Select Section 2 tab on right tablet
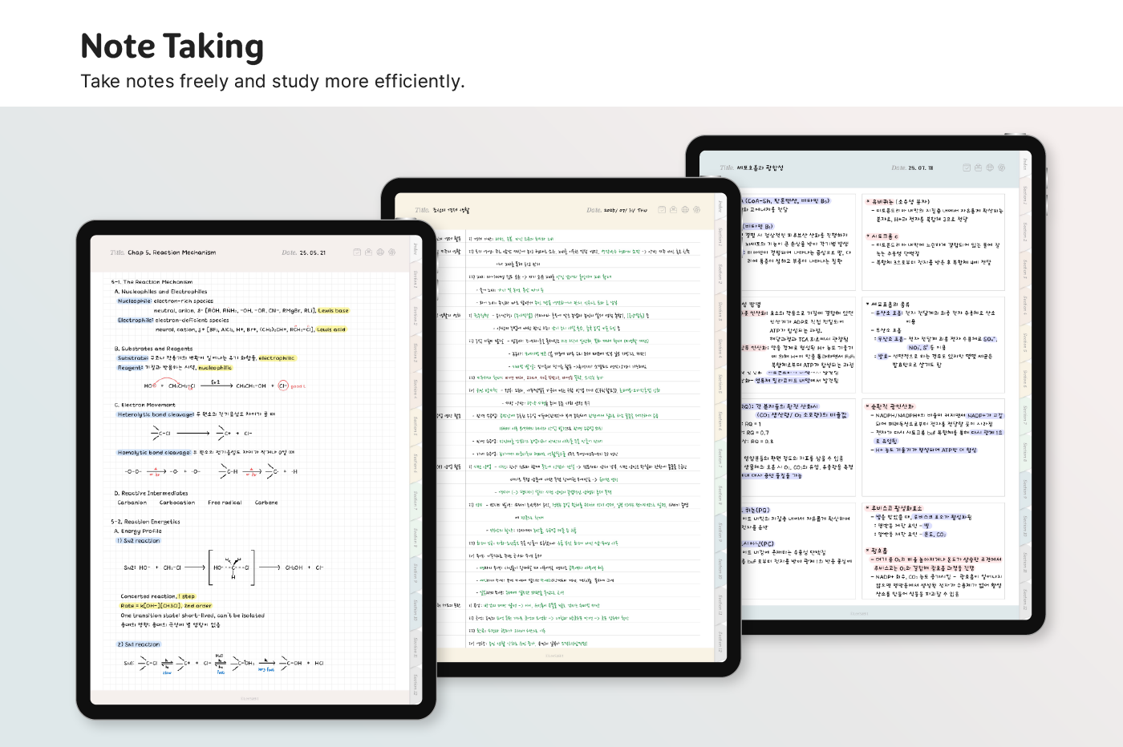 [1025, 232]
